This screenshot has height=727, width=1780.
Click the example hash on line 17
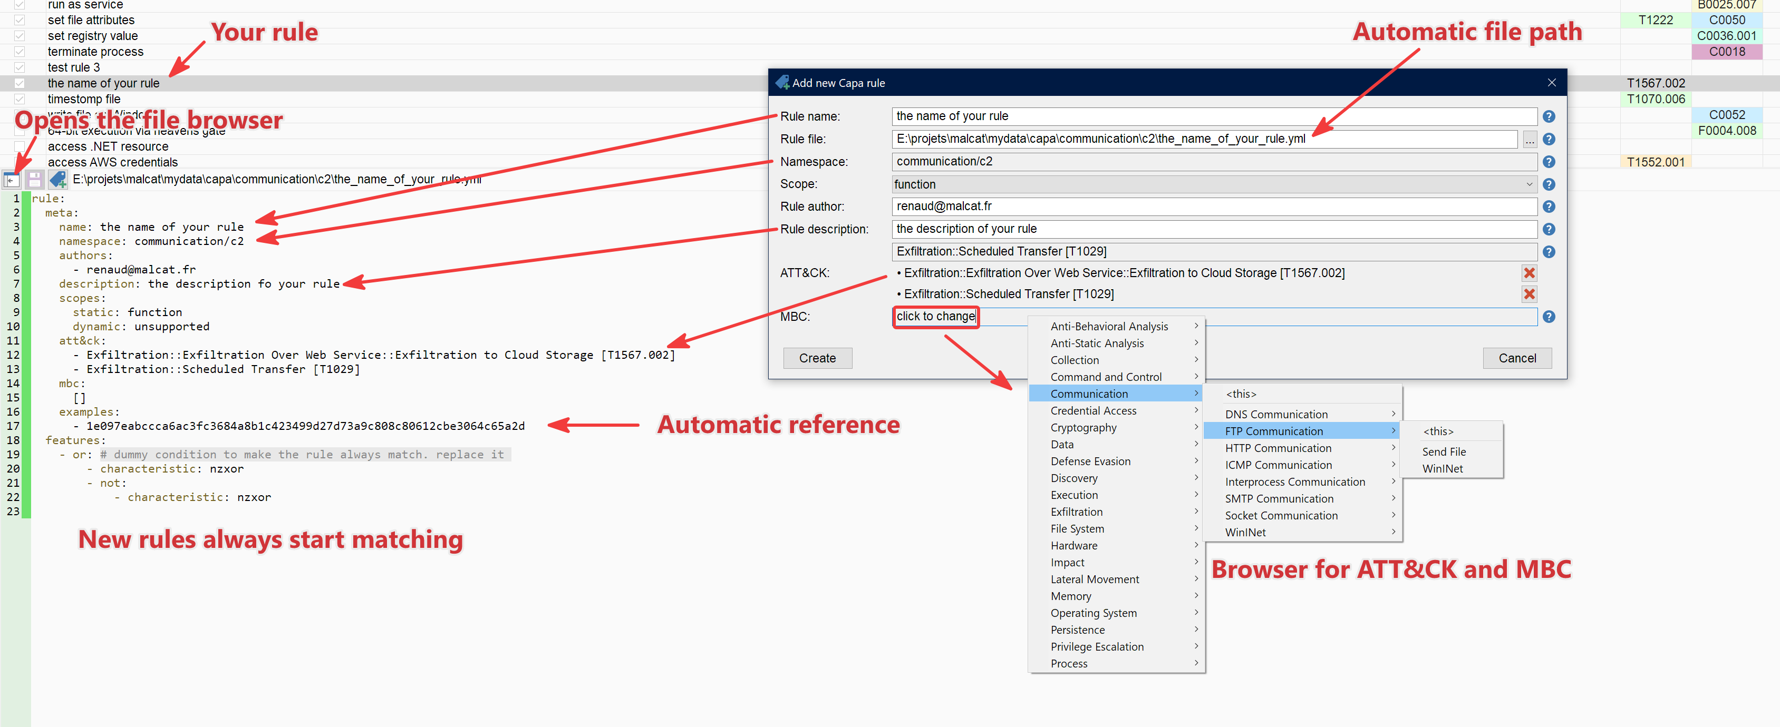click(x=305, y=426)
